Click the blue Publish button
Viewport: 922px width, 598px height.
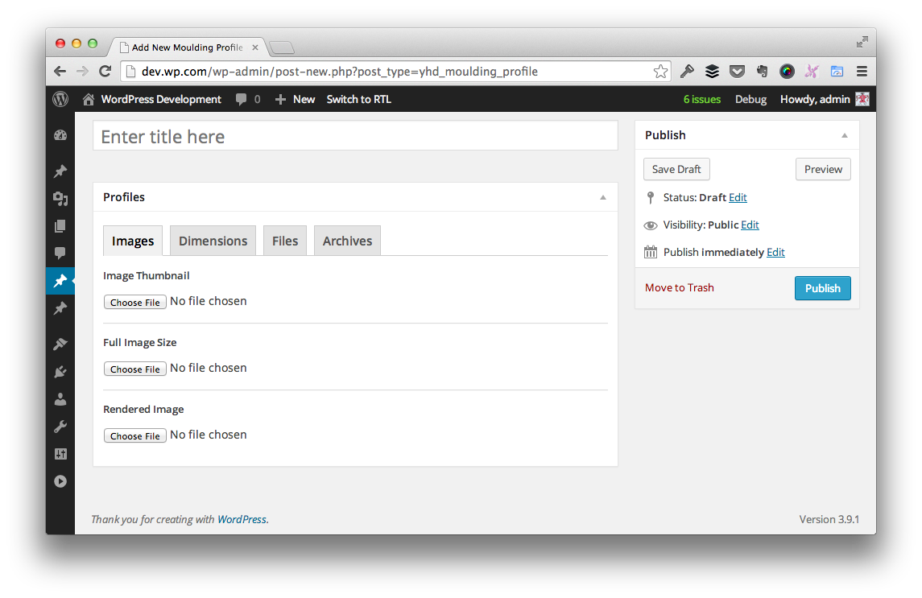pos(822,288)
